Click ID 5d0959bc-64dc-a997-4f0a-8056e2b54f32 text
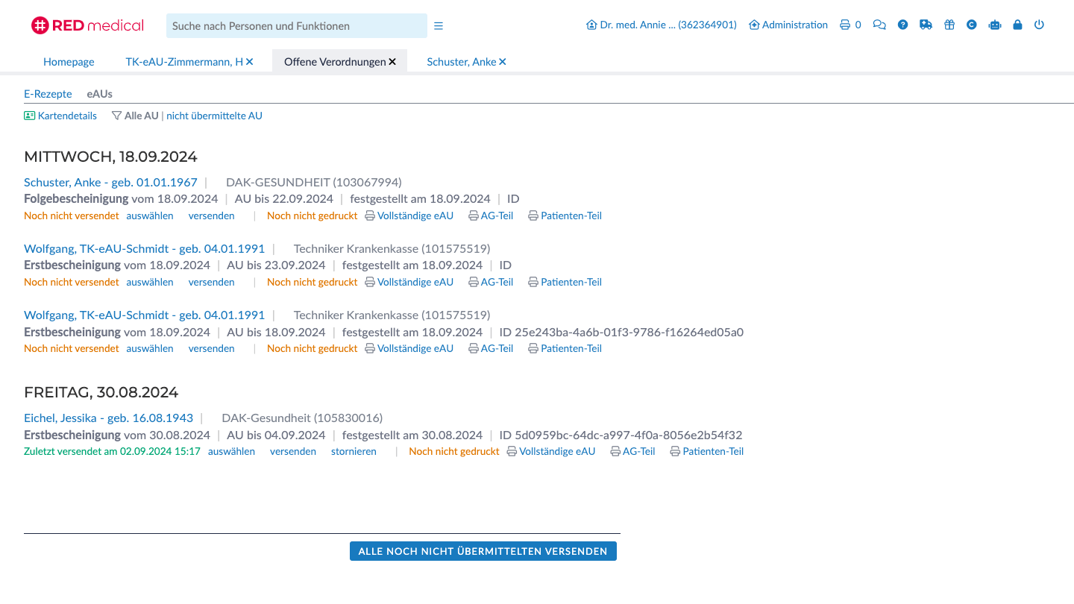1074x604 pixels. click(621, 435)
